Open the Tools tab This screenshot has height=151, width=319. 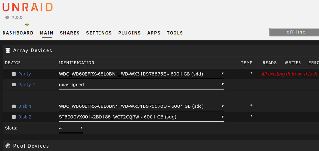175,33
